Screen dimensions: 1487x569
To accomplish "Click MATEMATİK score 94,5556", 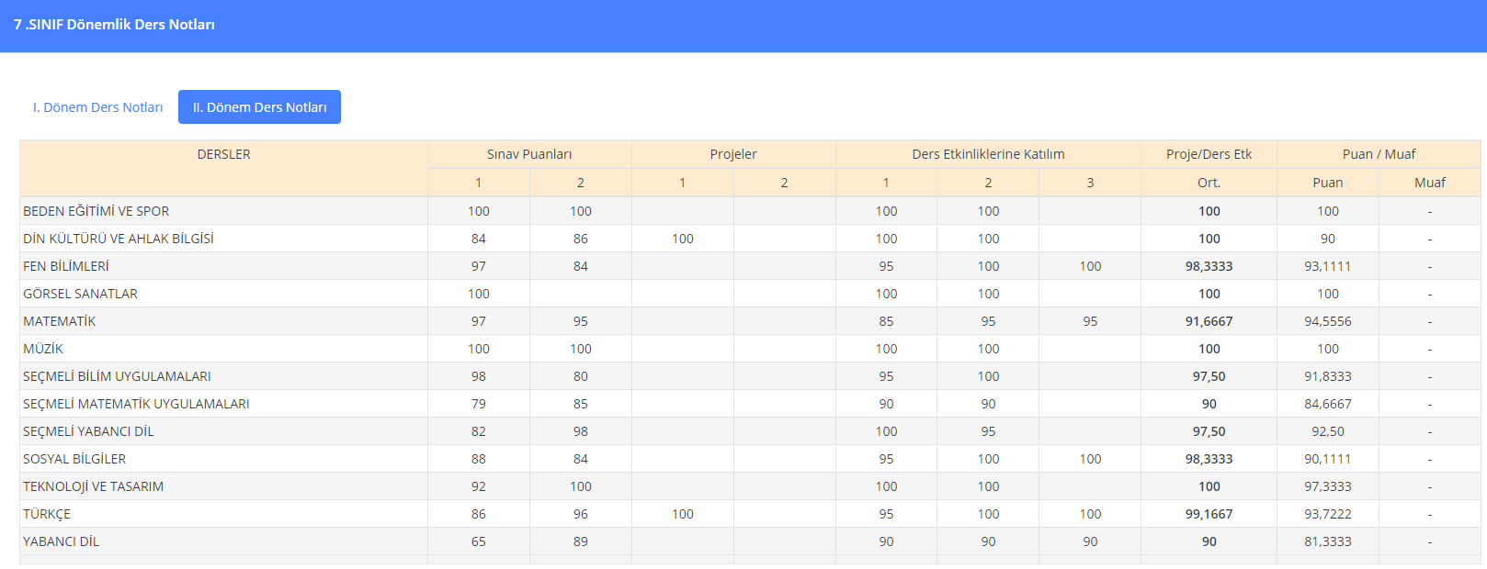I will pos(1328,321).
